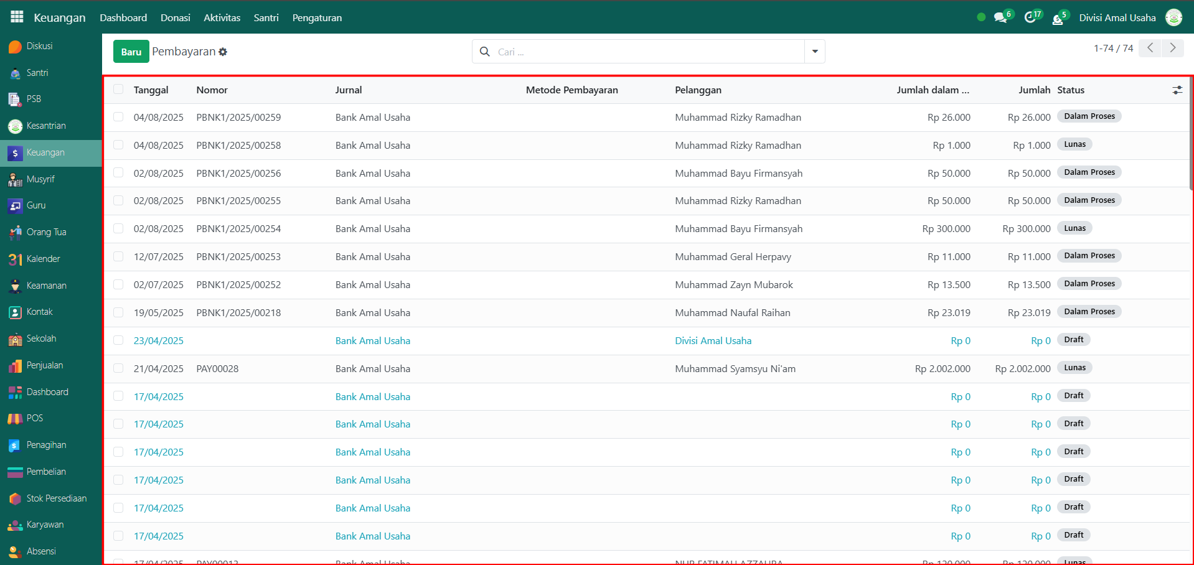Open the Diskusi app in sidebar

pyautogui.click(x=39, y=46)
